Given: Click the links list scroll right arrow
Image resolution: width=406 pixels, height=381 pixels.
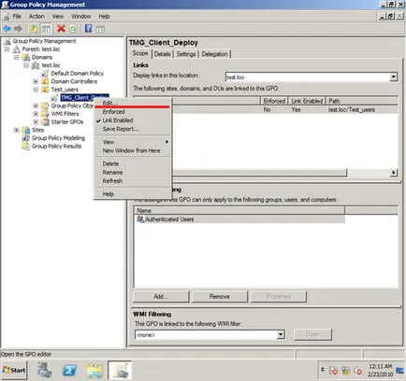Looking at the screenshot, I should click(x=394, y=173).
